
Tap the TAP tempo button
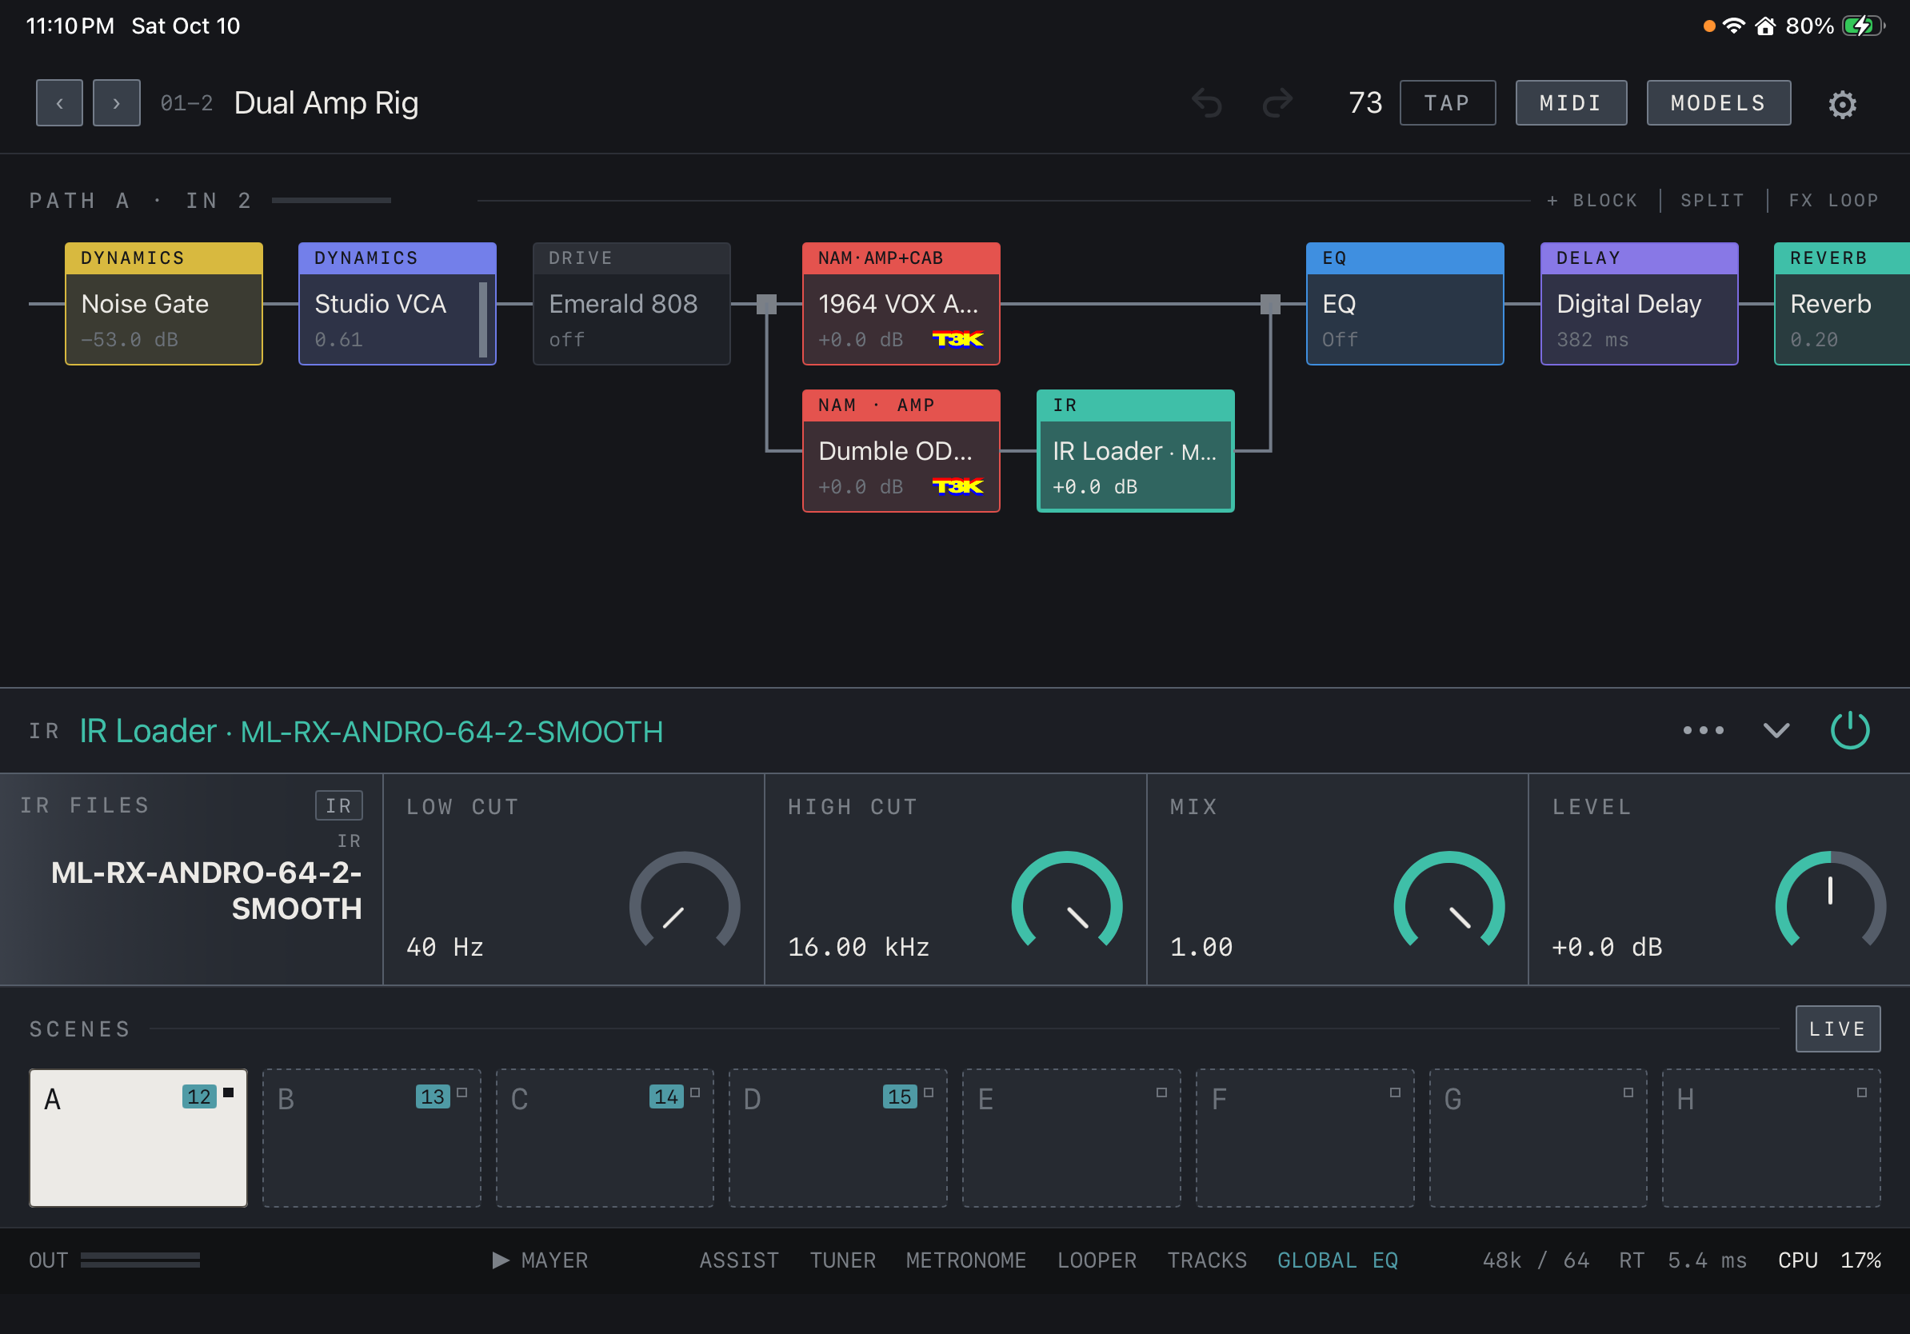pos(1448,103)
